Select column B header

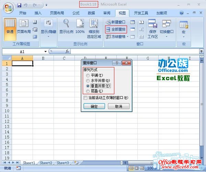[43, 58]
